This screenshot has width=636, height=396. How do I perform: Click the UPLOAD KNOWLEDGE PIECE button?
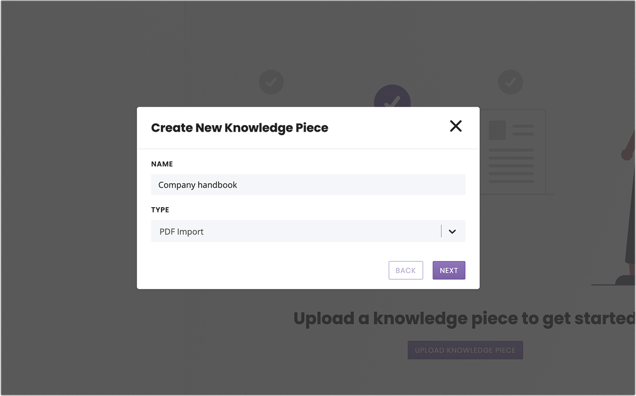coord(465,350)
